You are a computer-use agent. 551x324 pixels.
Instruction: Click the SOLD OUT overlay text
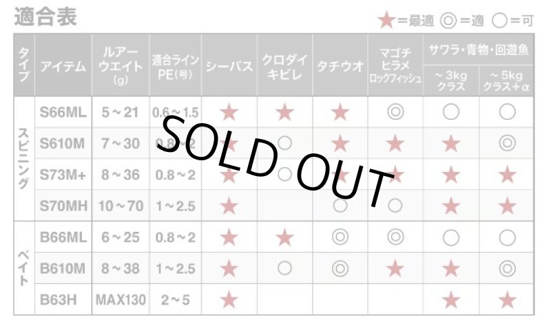[x=276, y=161]
